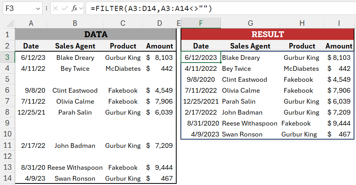The width and height of the screenshot is (356, 185).
Task: Select the 6/12/2023 result date cell
Action: (x=201, y=57)
